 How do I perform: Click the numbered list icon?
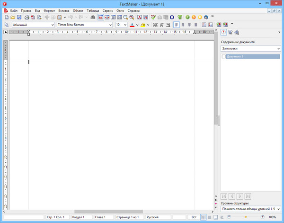pos(204,25)
